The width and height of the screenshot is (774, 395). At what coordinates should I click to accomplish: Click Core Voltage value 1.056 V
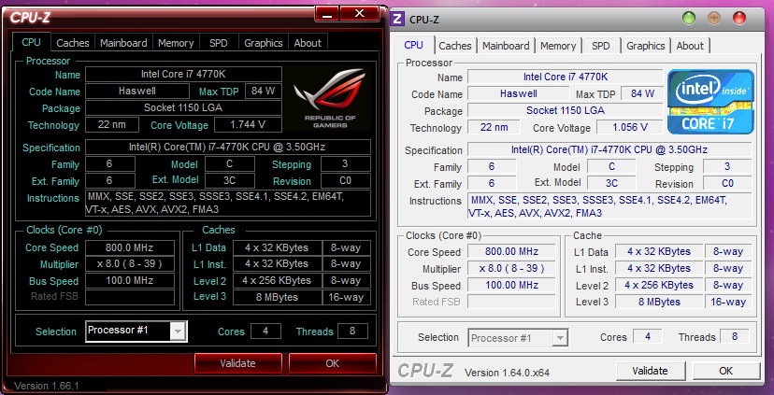(x=630, y=127)
